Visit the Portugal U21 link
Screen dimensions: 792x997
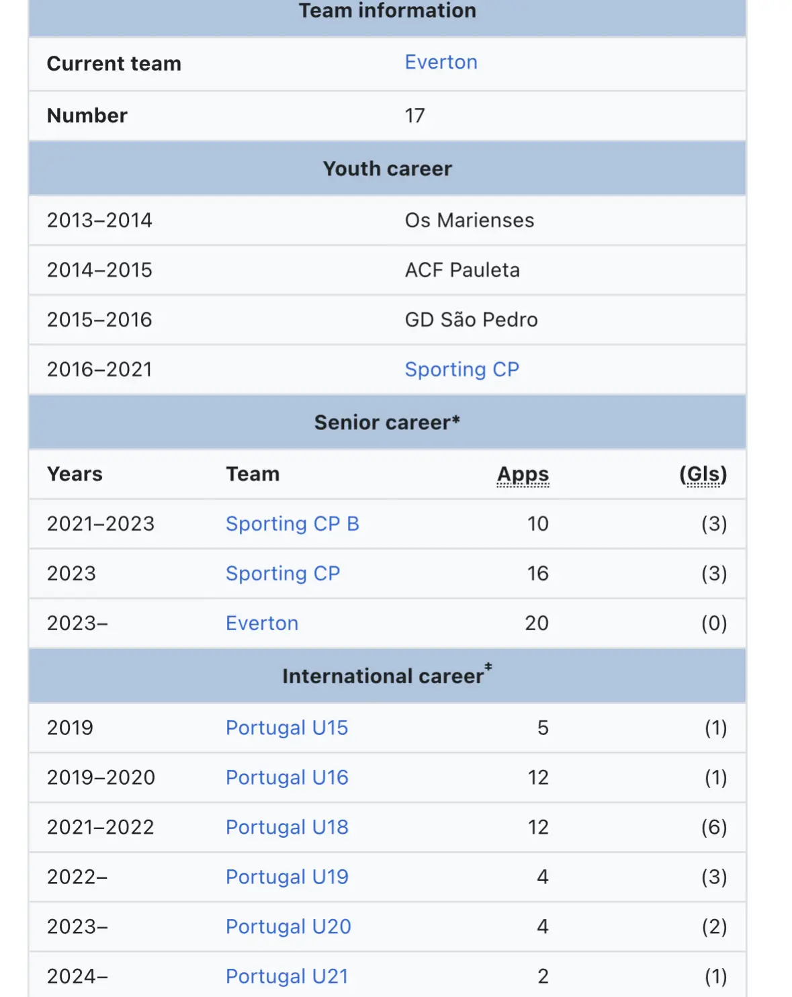[287, 977]
